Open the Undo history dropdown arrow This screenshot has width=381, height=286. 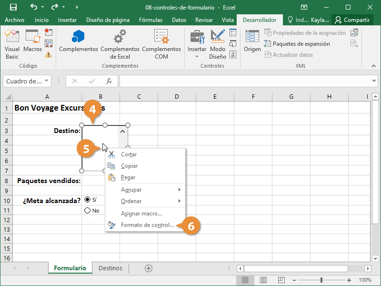[x=42, y=7]
